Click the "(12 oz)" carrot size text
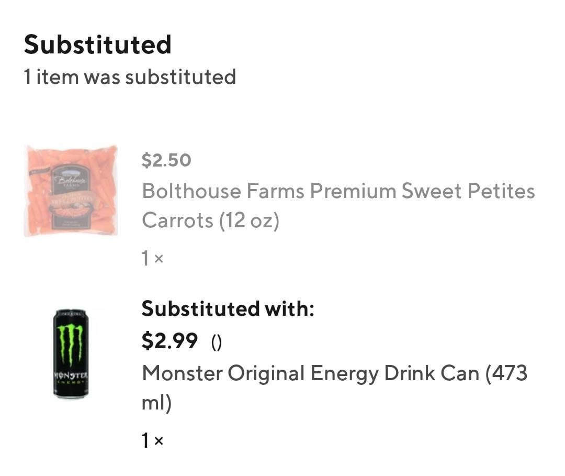 pyautogui.click(x=249, y=220)
